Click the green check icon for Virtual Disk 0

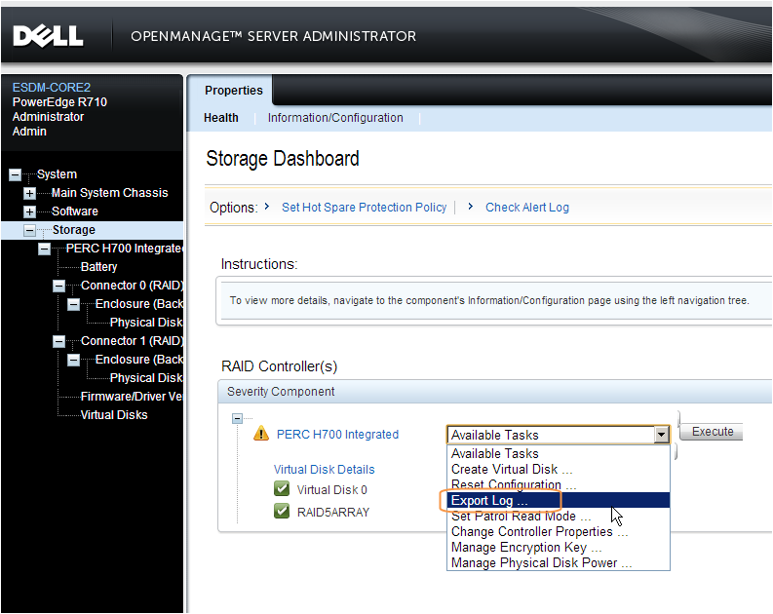click(282, 489)
